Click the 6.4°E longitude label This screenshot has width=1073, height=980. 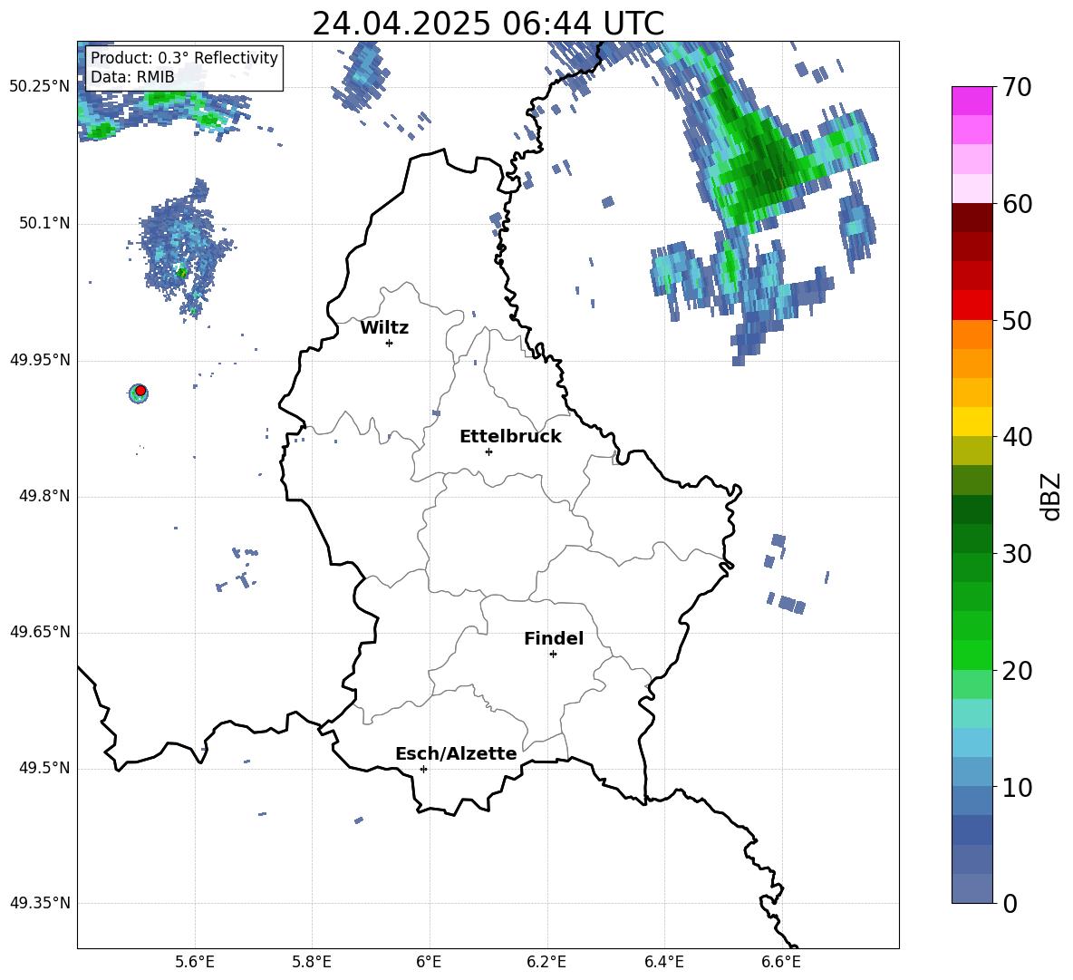tap(663, 963)
